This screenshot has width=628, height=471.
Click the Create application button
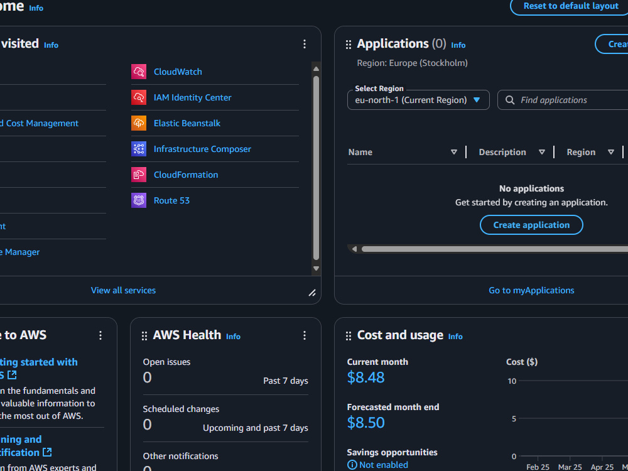[x=531, y=225]
